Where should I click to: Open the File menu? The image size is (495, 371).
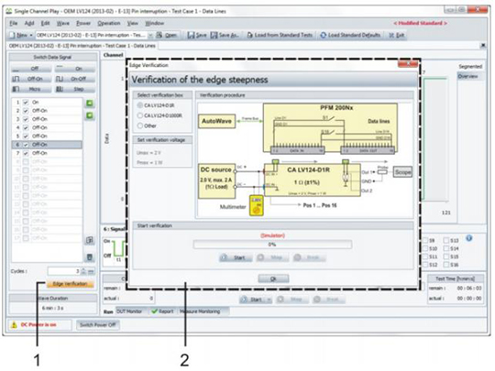pyautogui.click(x=13, y=23)
